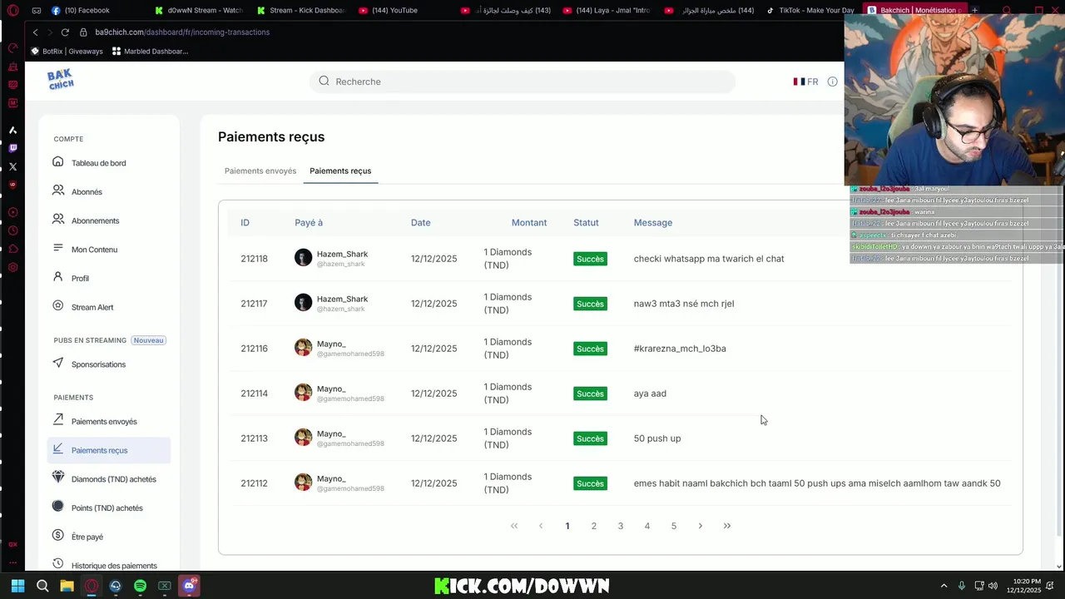
Task: Open Profil in the sidebar
Action: click(80, 278)
